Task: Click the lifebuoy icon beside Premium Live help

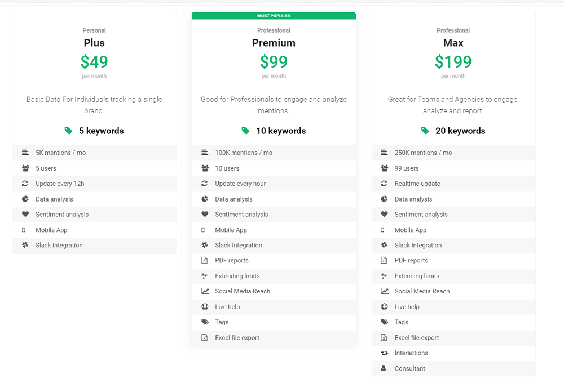Action: coord(205,306)
